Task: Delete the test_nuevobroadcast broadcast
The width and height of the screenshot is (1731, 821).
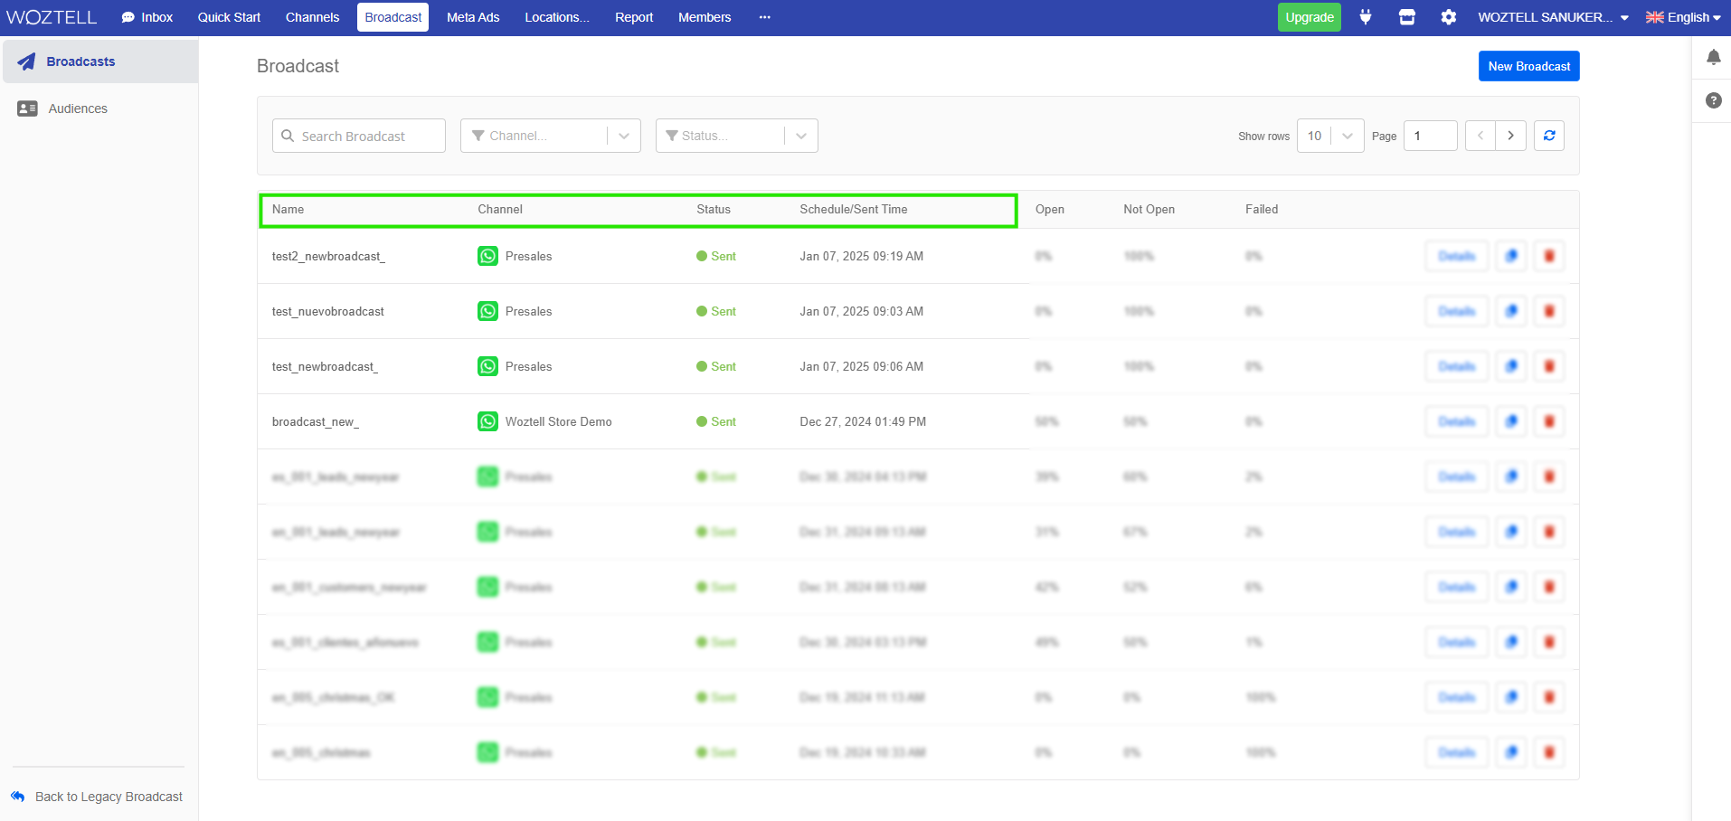Action: (x=1548, y=311)
